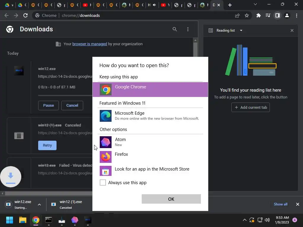Open the browser is managed link

(x=89, y=44)
